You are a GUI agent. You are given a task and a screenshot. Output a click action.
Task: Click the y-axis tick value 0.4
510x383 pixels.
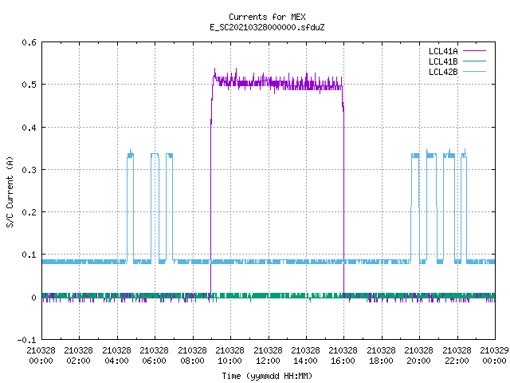[29, 128]
